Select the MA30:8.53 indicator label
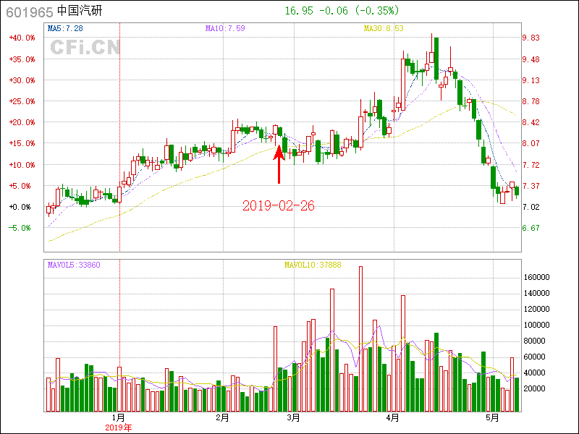The height and width of the screenshot is (434, 579). (x=384, y=28)
